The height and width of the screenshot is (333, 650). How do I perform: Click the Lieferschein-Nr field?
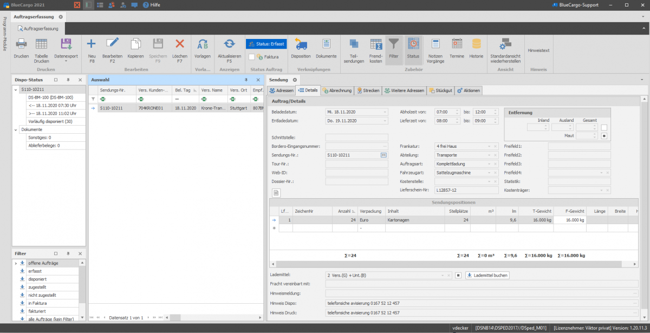(x=466, y=190)
